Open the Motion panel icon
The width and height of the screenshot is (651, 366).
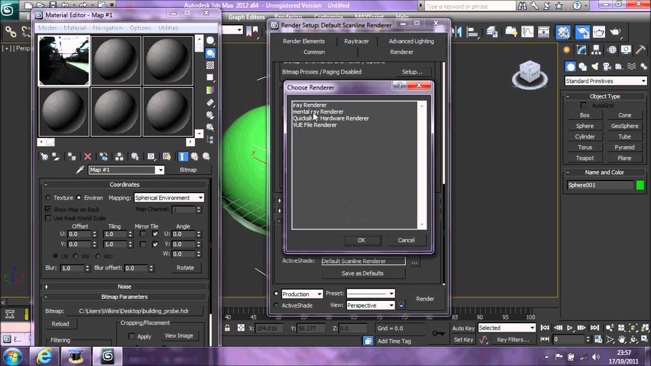(x=612, y=50)
